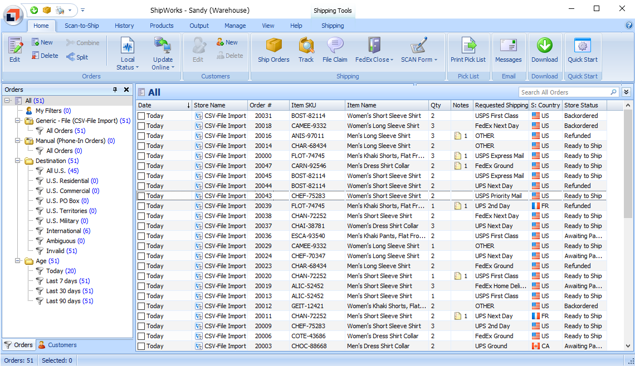Check the box for order 20045
This screenshot has height=366, width=635.
141,176
